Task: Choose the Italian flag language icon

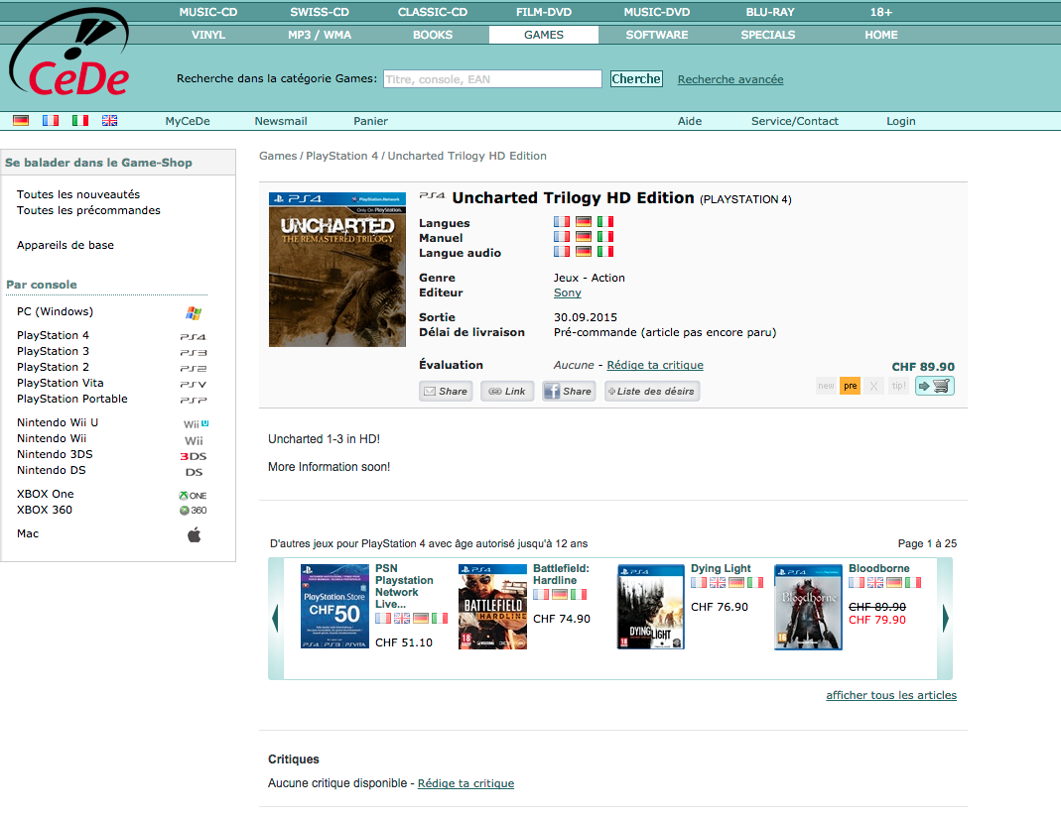Action: click(80, 121)
